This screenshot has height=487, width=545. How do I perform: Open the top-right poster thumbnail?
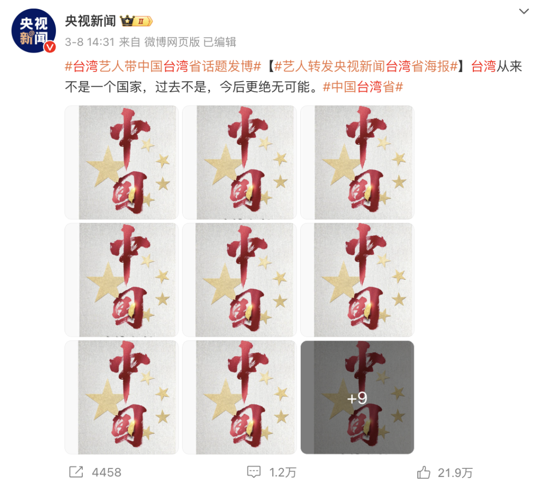click(x=357, y=162)
